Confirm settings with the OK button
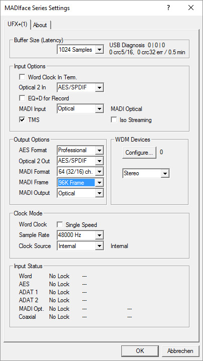Screen dimensions: 203x361 pyautogui.click(x=140, y=351)
